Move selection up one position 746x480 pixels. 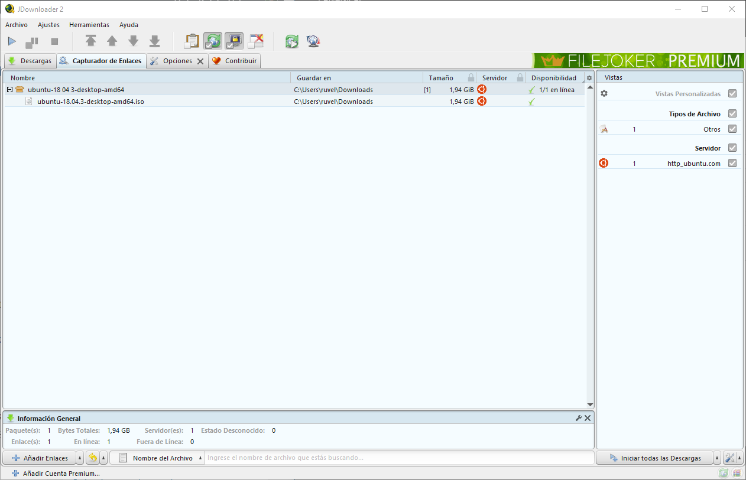pos(112,41)
